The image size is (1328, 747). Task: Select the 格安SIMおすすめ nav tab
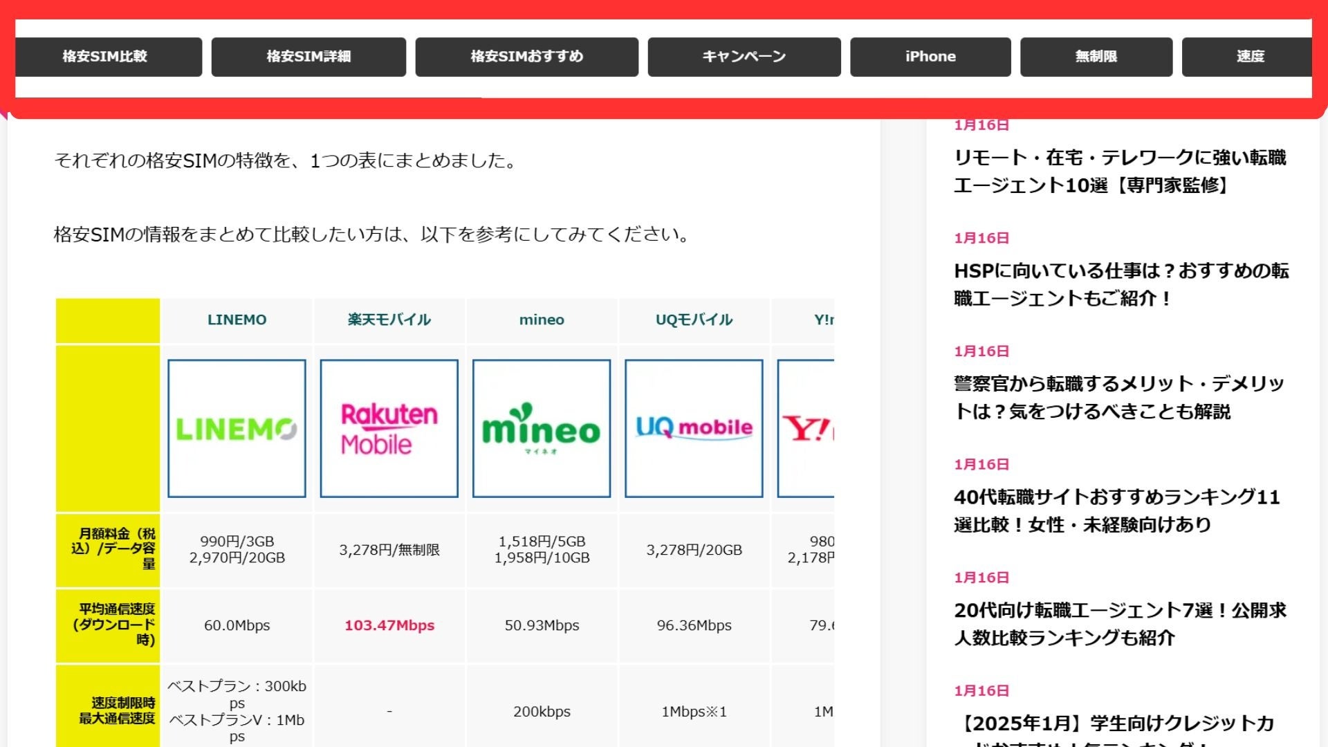(526, 57)
